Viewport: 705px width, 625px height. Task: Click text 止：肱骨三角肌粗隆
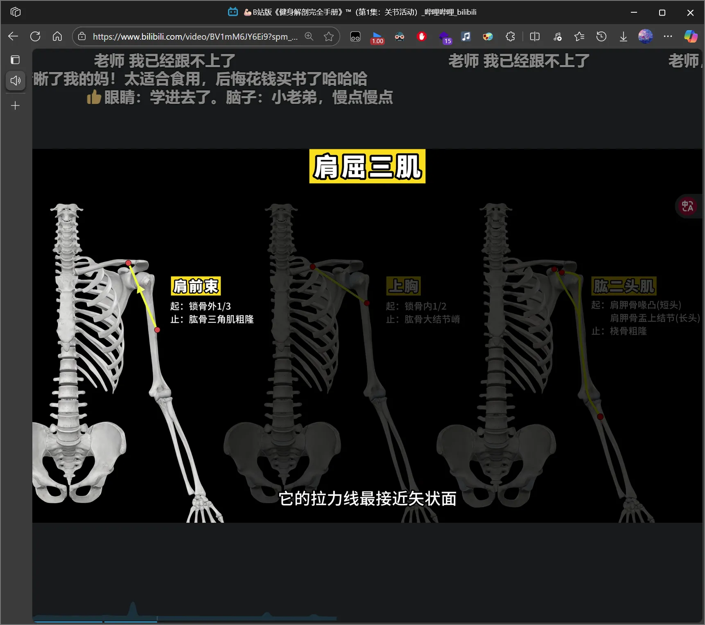(x=212, y=319)
